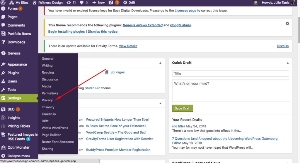Image resolution: width=300 pixels, height=163 pixels.
Task: Open the updates icon showing 11
Action: pos(69,3)
